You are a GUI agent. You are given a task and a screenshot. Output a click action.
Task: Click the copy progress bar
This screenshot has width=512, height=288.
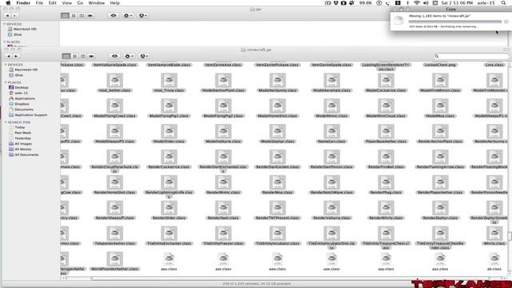click(455, 22)
